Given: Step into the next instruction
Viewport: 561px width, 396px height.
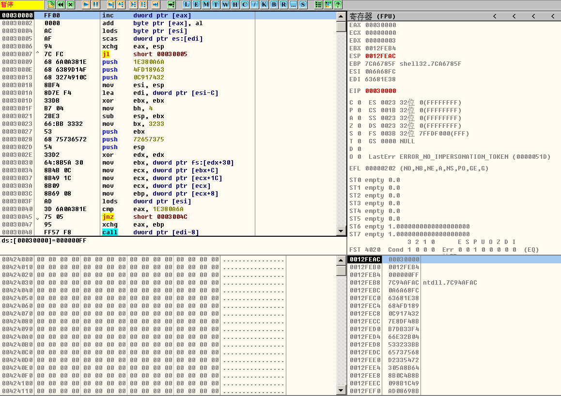Looking at the screenshot, I should [x=111, y=4].
